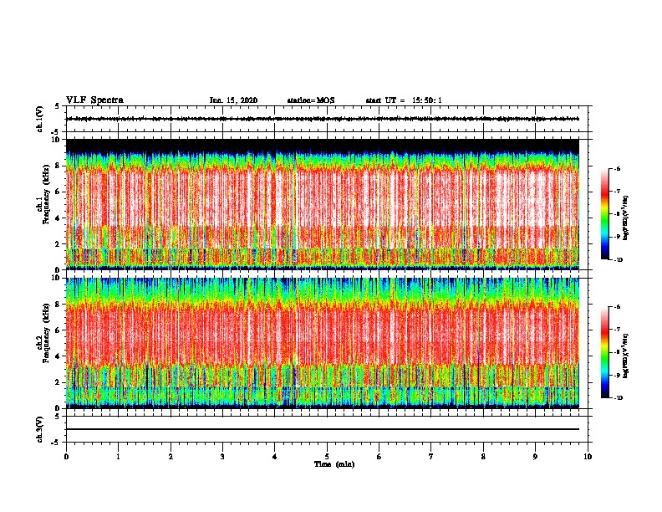The height and width of the screenshot is (512, 662).
Task: Click the "6" tick on the time axis
Action: [x=379, y=457]
